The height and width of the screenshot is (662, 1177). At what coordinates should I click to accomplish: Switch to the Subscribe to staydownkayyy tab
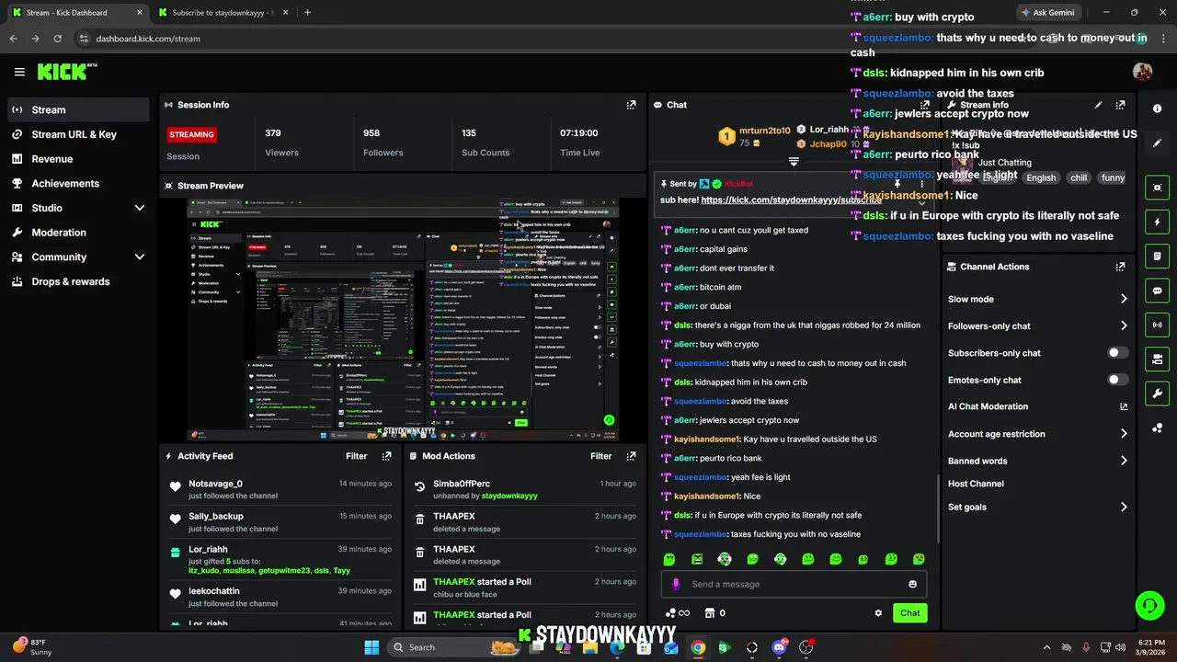pos(222,13)
